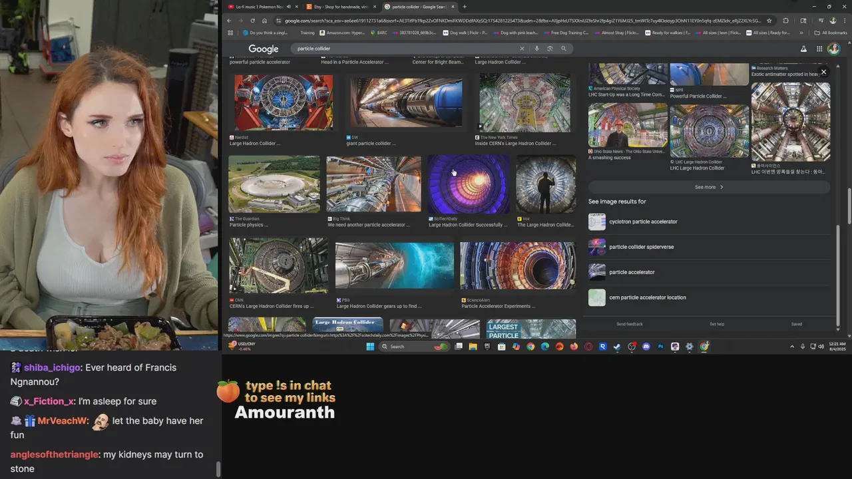Close the Etsy tab

[375, 7]
